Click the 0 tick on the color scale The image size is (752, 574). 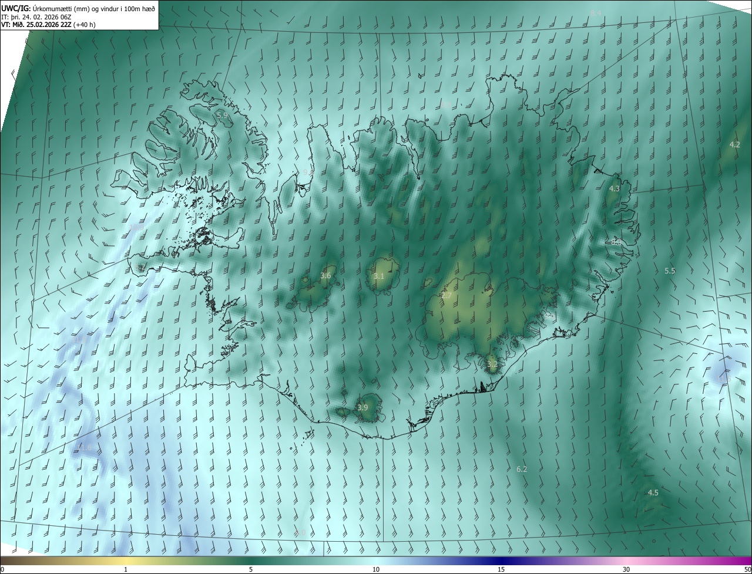point(2,569)
